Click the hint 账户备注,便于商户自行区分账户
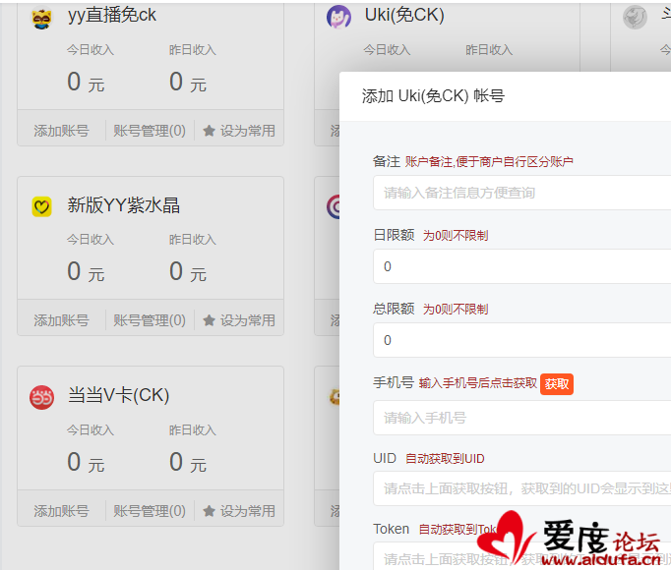Viewport: 671px width, 570px height. (489, 162)
